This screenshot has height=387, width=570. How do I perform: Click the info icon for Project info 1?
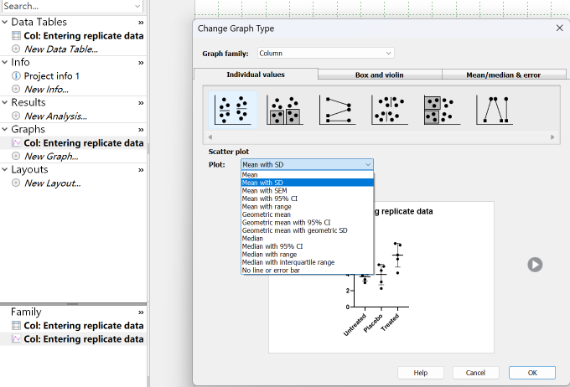(x=16, y=76)
